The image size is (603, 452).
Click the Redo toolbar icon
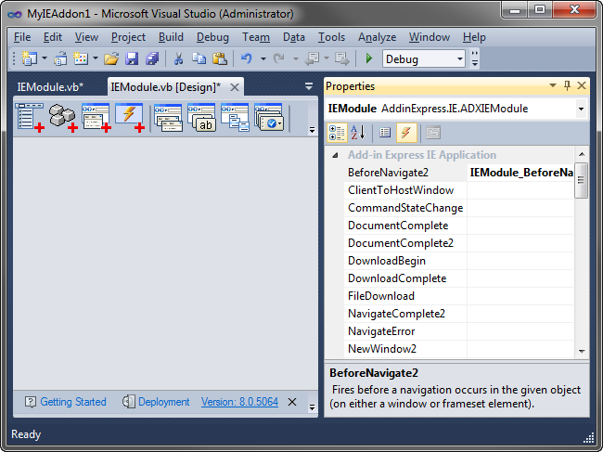click(279, 58)
